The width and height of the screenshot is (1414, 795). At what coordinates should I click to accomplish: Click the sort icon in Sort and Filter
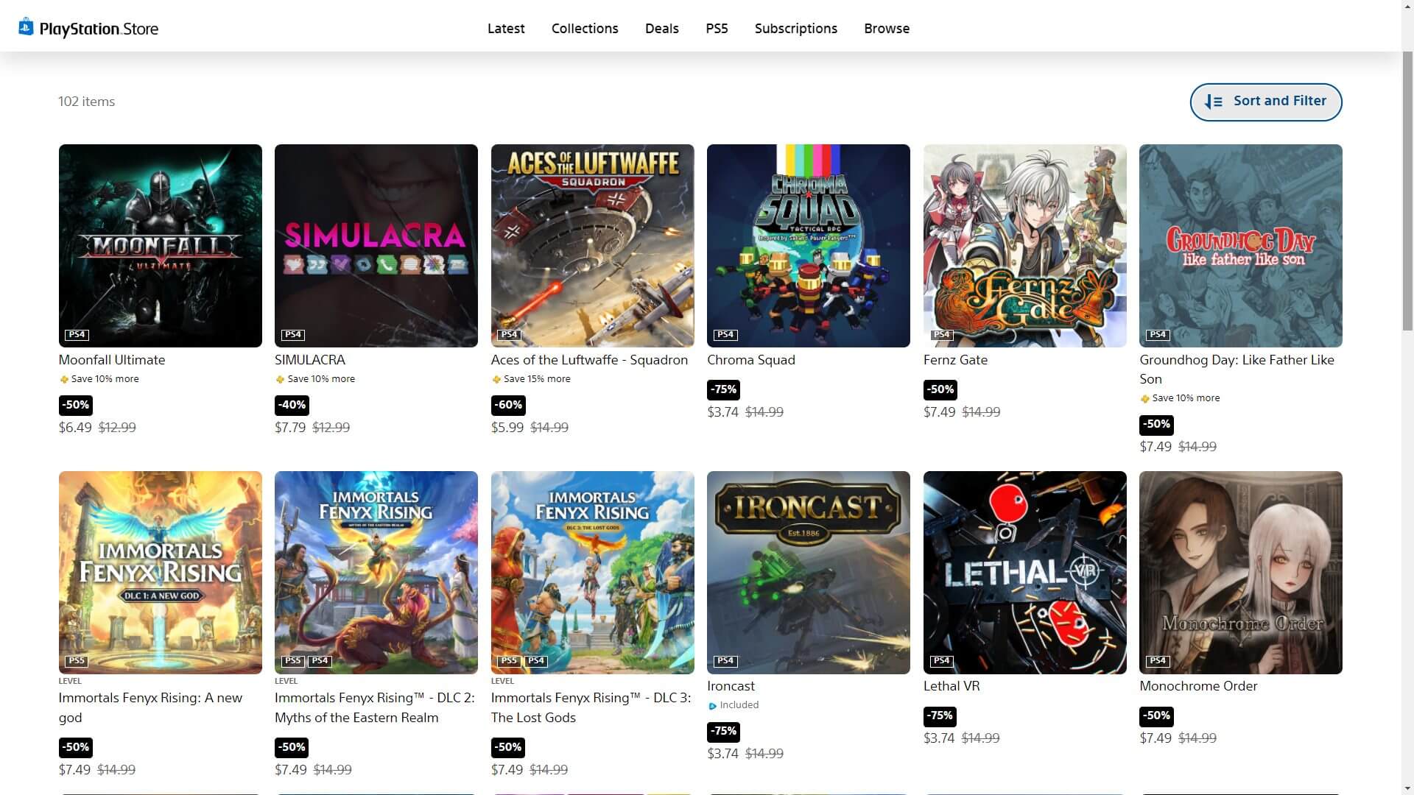point(1213,102)
